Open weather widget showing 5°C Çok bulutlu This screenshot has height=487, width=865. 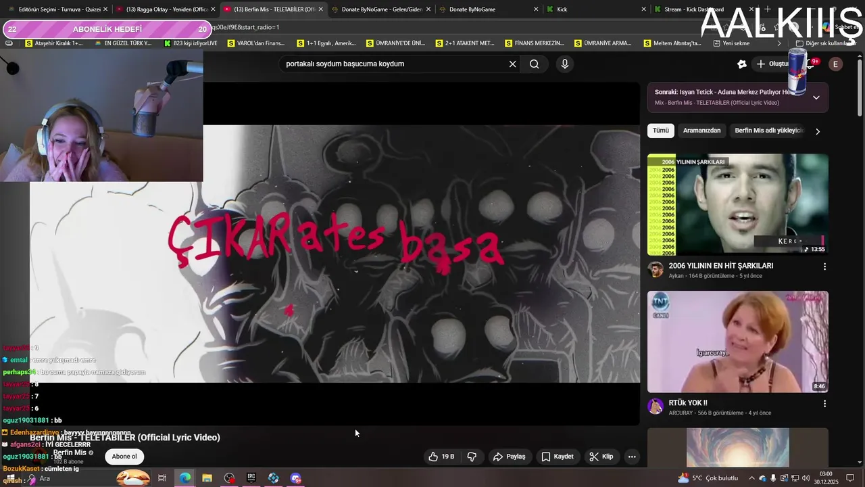pos(708,478)
